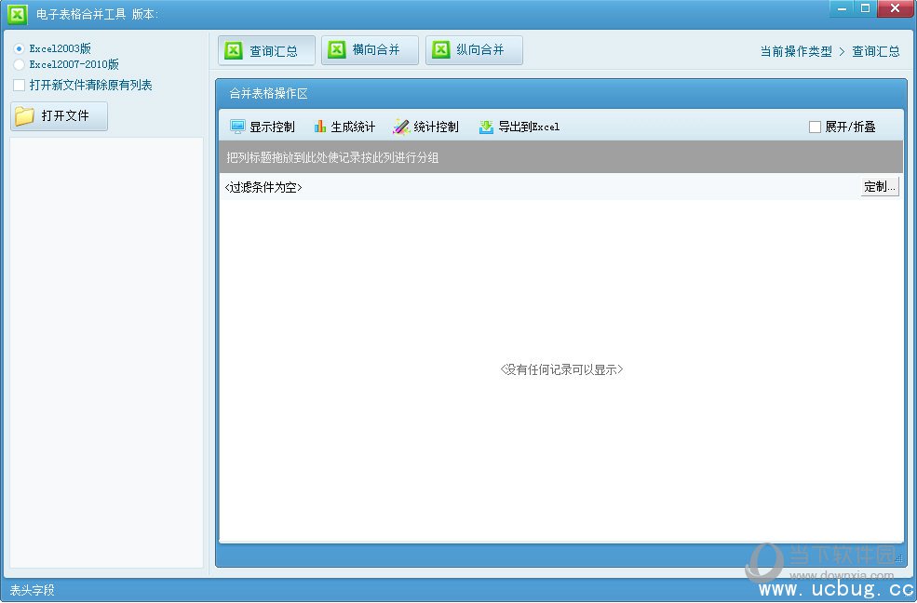Image resolution: width=917 pixels, height=603 pixels.
Task: Select the Excel2003版 radio button
Action: (x=20, y=47)
